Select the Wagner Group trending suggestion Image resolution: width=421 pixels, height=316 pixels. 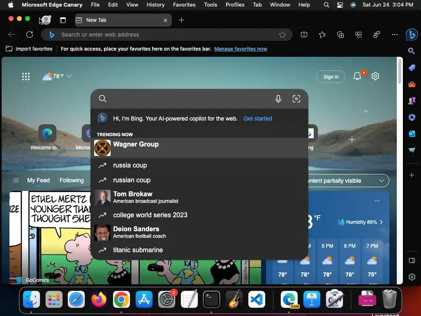coord(199,148)
